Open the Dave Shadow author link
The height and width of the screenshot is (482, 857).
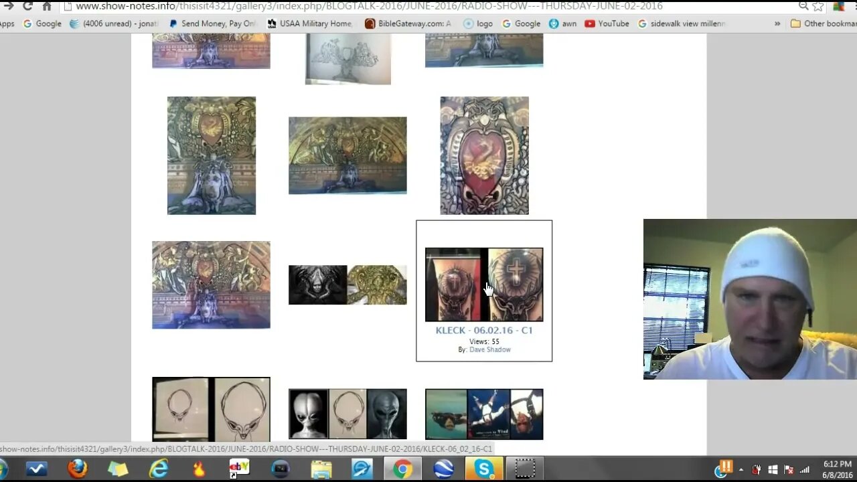pyautogui.click(x=490, y=349)
